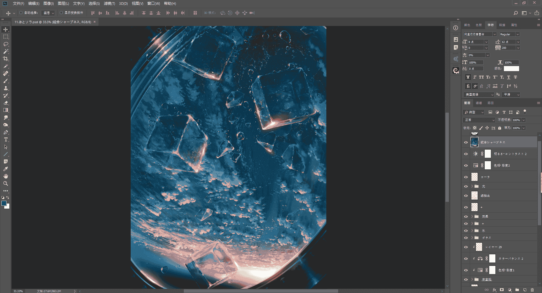Hide the コーラ layer

coord(466,177)
